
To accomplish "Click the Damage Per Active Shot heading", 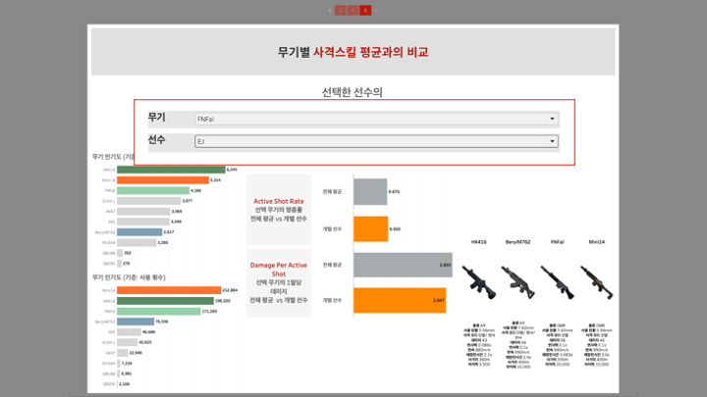I will point(279,270).
